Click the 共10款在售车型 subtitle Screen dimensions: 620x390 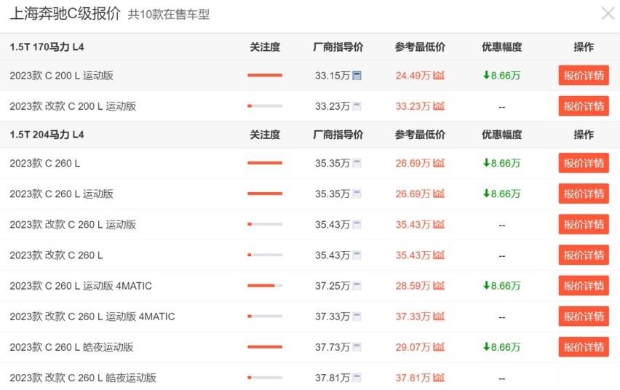click(168, 15)
